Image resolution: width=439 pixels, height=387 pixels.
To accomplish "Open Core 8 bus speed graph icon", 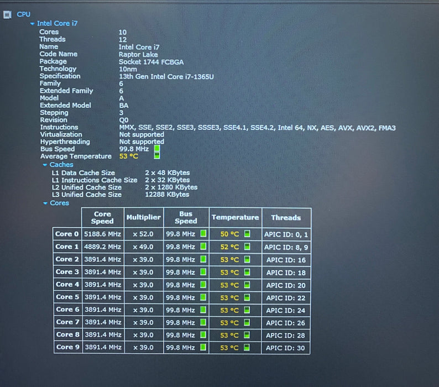I will 203,334.
